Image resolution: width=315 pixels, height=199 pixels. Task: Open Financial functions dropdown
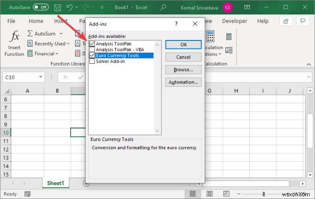pyautogui.click(x=43, y=53)
